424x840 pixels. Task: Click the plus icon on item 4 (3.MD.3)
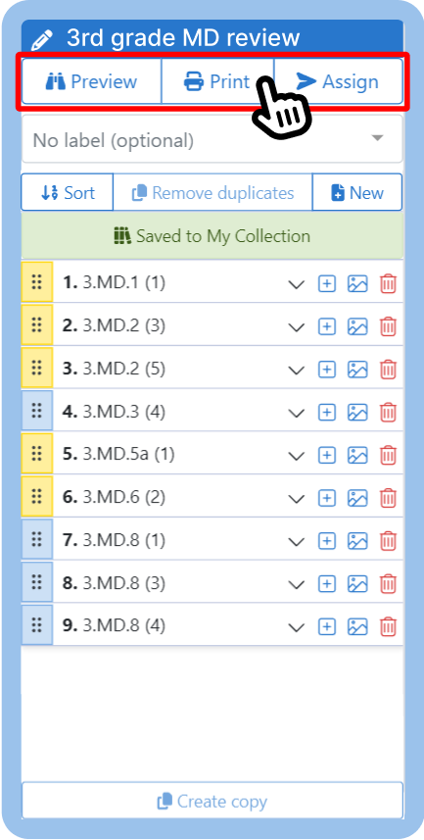pos(327,412)
